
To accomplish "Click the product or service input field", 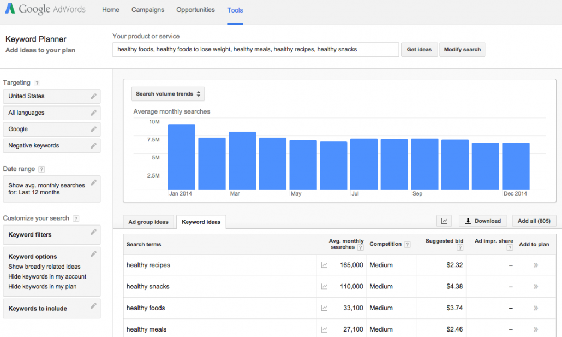I will tap(255, 50).
